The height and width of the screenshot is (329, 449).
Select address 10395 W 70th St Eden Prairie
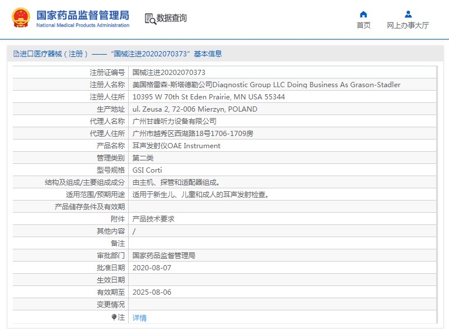[x=208, y=97]
